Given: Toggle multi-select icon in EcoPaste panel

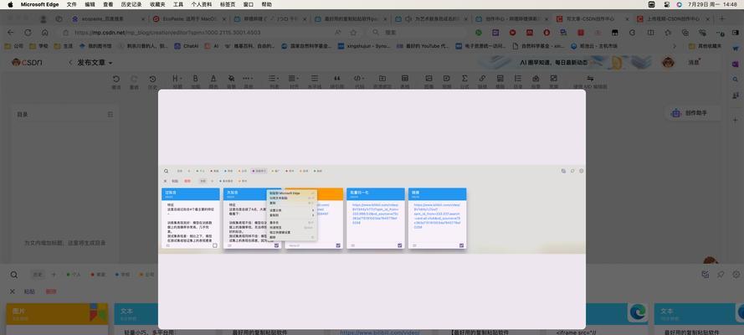Looking at the screenshot, I should click(x=706, y=274).
